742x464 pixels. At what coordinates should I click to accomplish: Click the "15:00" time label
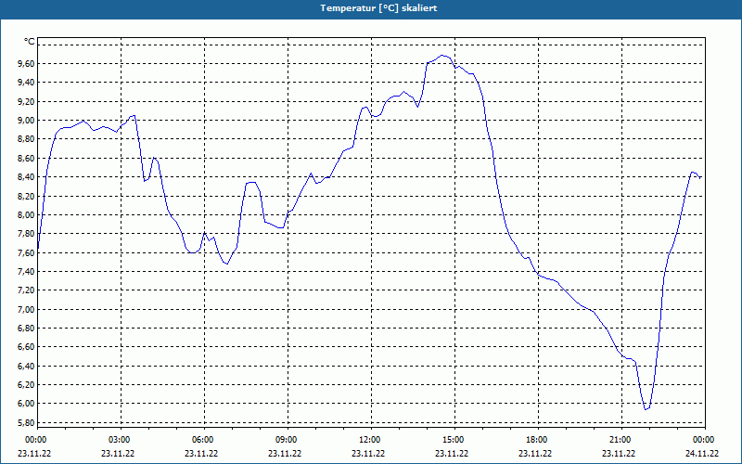453,440
